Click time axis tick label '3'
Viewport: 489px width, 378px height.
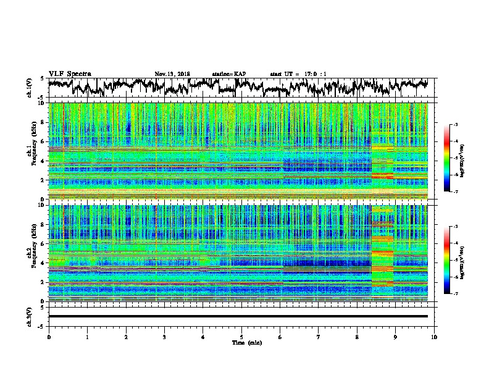pyautogui.click(x=164, y=337)
